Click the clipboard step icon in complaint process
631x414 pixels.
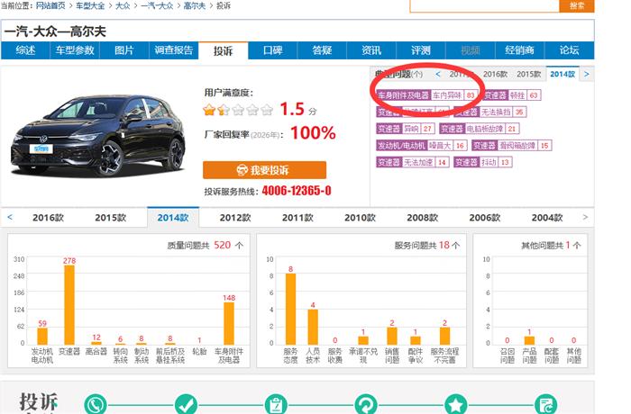click(276, 404)
